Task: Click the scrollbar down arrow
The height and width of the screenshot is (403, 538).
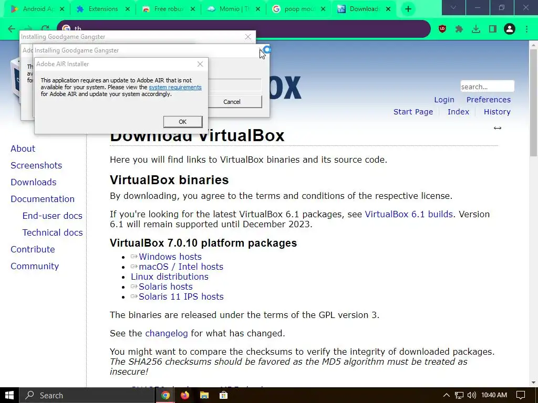Action: (x=534, y=383)
